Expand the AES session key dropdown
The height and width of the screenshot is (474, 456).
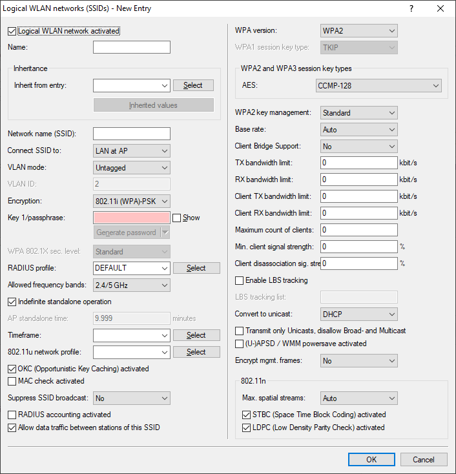coord(378,85)
